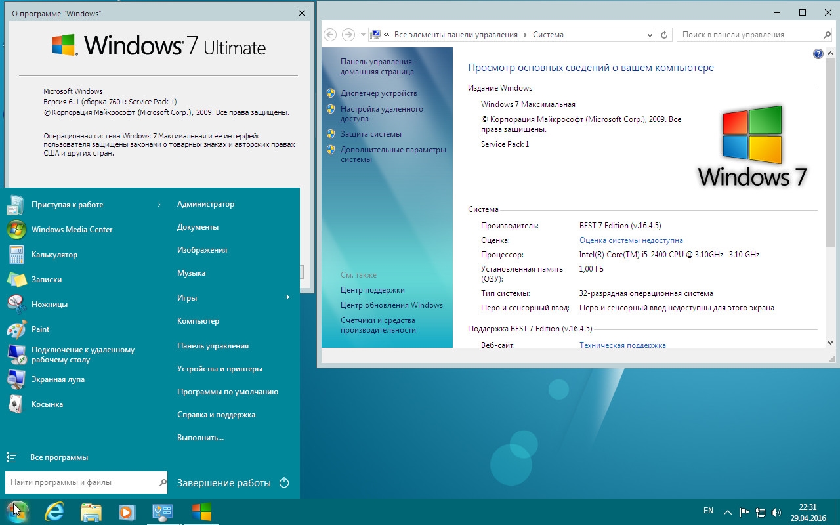The width and height of the screenshot is (840, 525).
Task: Show hidden tray icons with the chevron
Action: (728, 511)
